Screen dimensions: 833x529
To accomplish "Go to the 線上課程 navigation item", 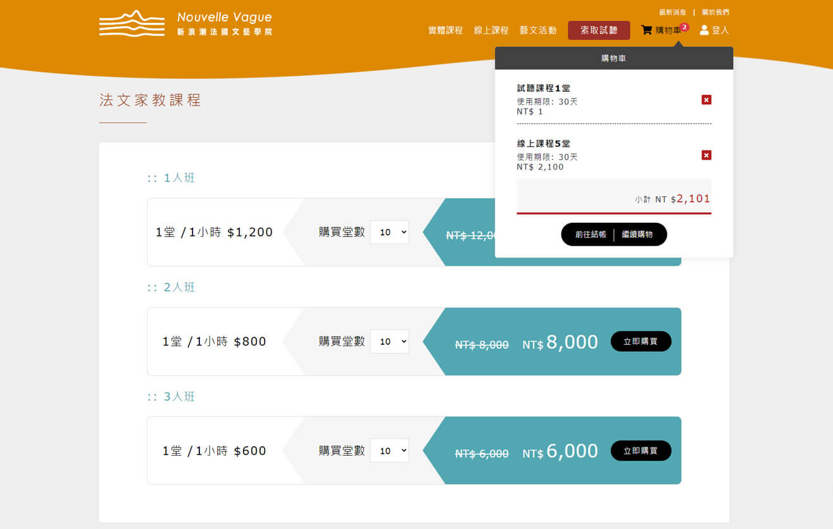I will click(491, 30).
